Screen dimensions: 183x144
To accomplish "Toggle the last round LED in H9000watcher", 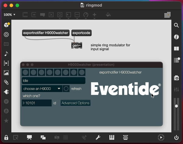I will [82, 72].
